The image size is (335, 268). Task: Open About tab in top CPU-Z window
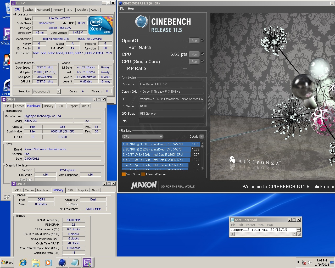point(95,10)
